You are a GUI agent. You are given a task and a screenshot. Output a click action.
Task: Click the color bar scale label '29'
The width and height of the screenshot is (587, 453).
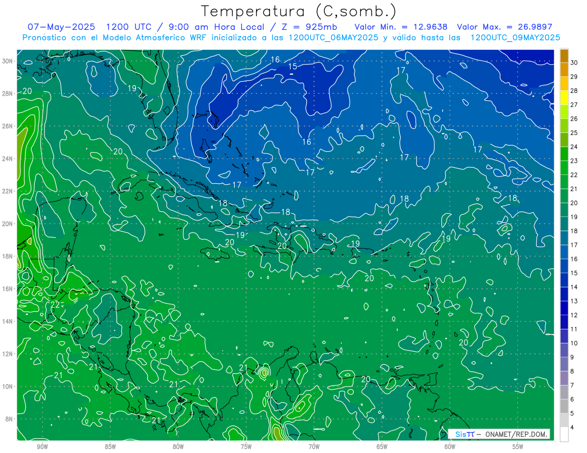click(x=574, y=77)
